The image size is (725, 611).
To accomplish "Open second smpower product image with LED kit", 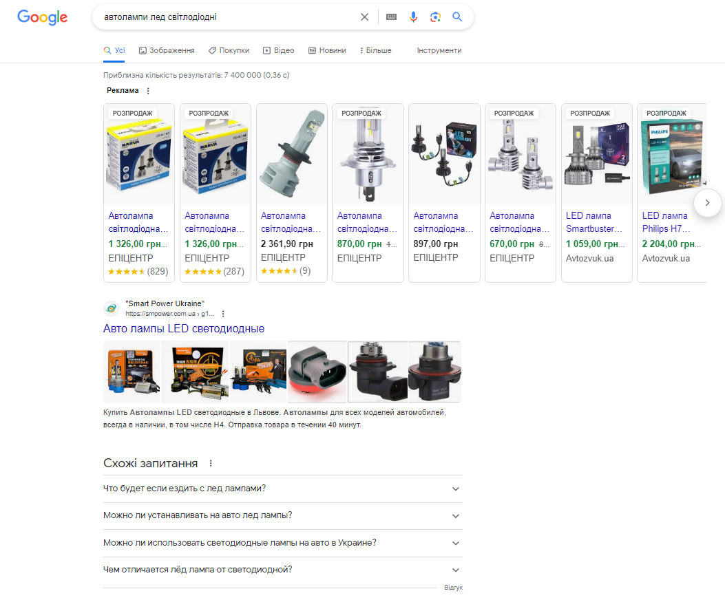I will [195, 372].
